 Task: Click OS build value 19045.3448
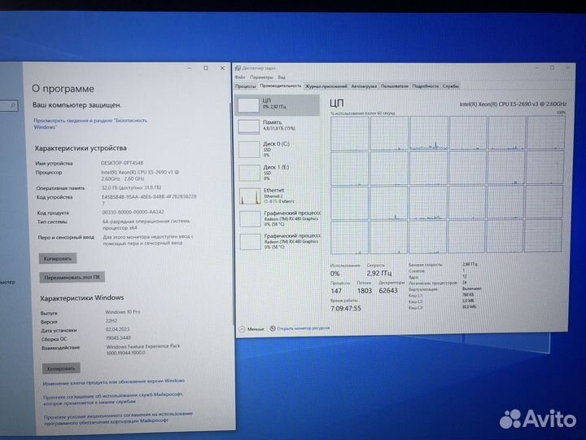(x=119, y=338)
